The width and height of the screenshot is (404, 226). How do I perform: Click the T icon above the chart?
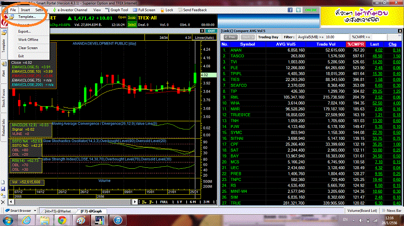click(202, 31)
